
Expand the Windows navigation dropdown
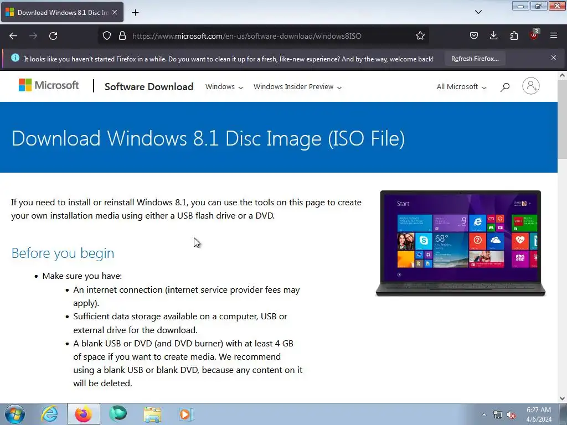(224, 87)
